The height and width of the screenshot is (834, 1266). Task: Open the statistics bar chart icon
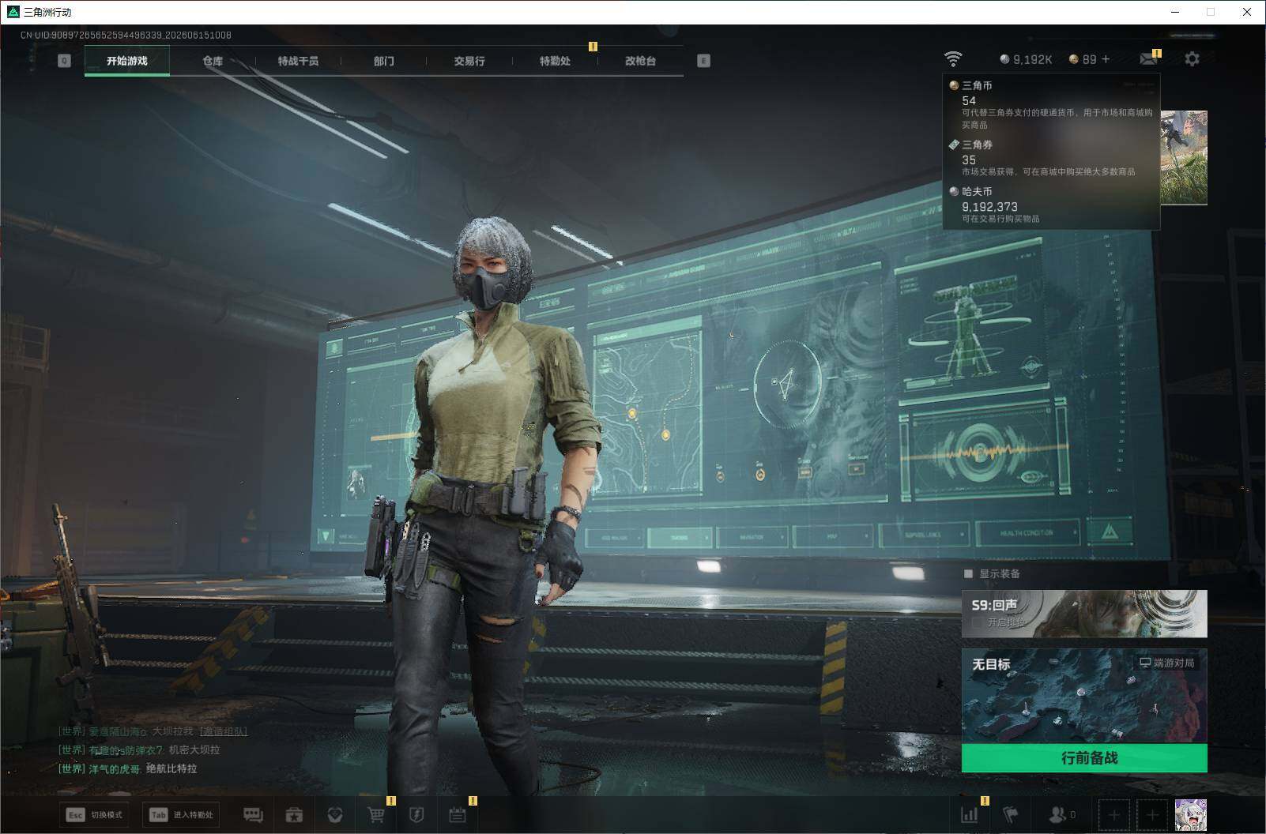pyautogui.click(x=969, y=814)
